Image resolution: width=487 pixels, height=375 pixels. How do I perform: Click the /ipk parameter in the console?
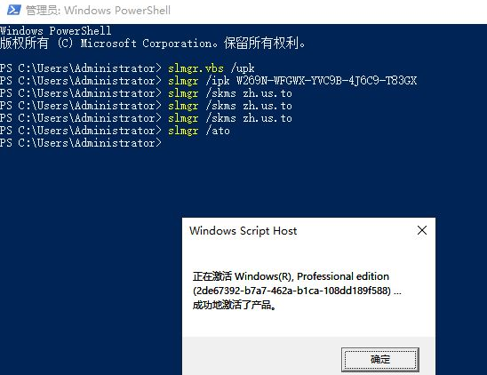click(x=218, y=81)
